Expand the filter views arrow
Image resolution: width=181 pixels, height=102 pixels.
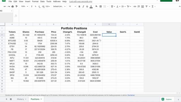150,7
